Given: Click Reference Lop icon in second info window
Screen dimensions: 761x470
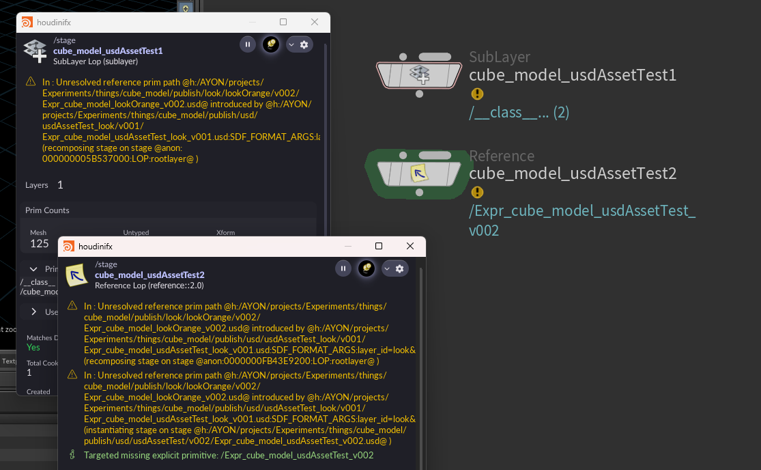Looking at the screenshot, I should tap(76, 275).
